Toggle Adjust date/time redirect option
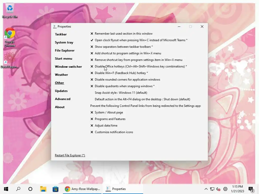The width and height of the screenshot is (259, 194). pos(104,126)
